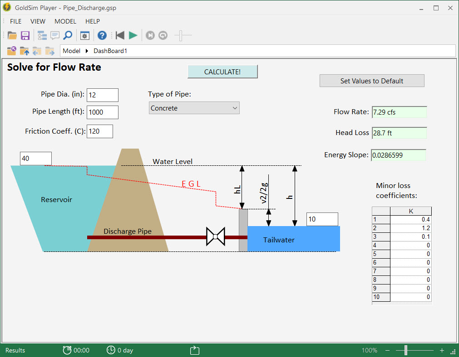Click the valve symbol on discharge pipe

coord(216,236)
